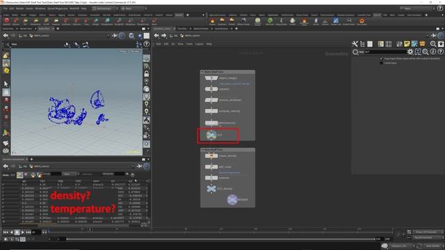Click the timeline range slider bar

pyautogui.click(x=221, y=239)
